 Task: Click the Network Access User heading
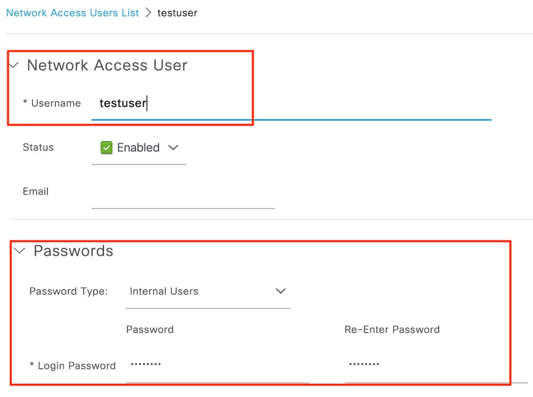pyautogui.click(x=107, y=65)
